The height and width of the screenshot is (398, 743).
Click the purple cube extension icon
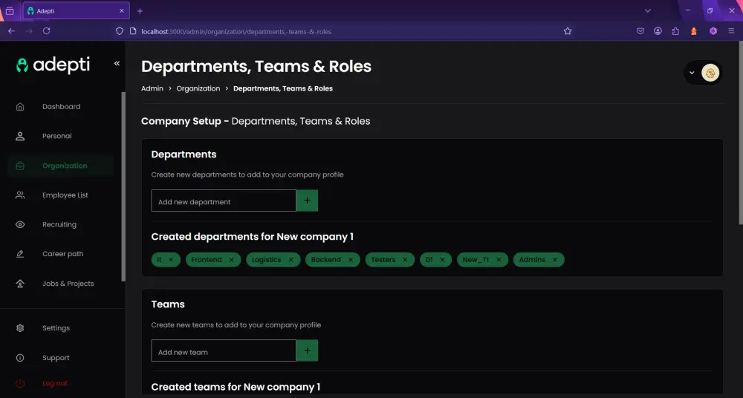713,31
